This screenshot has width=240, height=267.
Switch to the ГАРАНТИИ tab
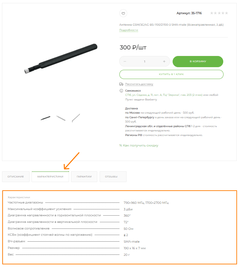click(x=84, y=176)
